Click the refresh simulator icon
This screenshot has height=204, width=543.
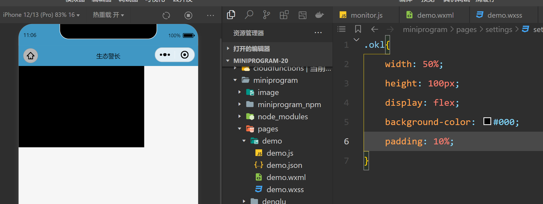tap(166, 15)
